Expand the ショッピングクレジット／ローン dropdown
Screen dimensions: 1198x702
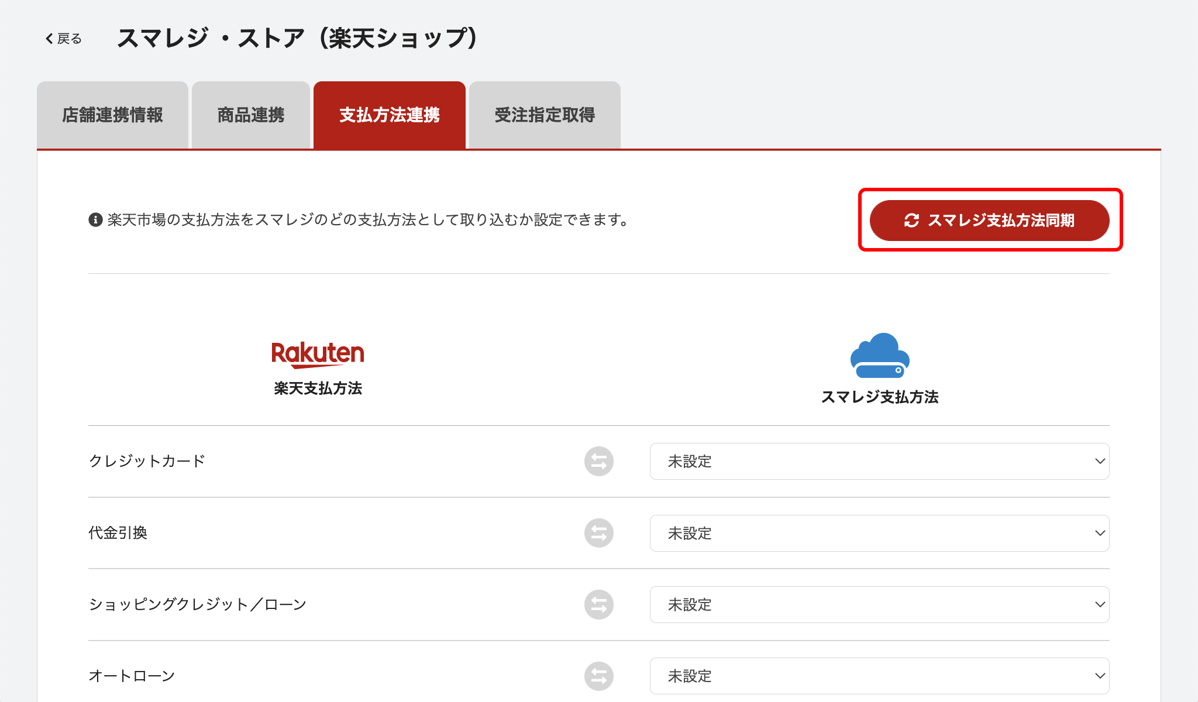coord(879,604)
